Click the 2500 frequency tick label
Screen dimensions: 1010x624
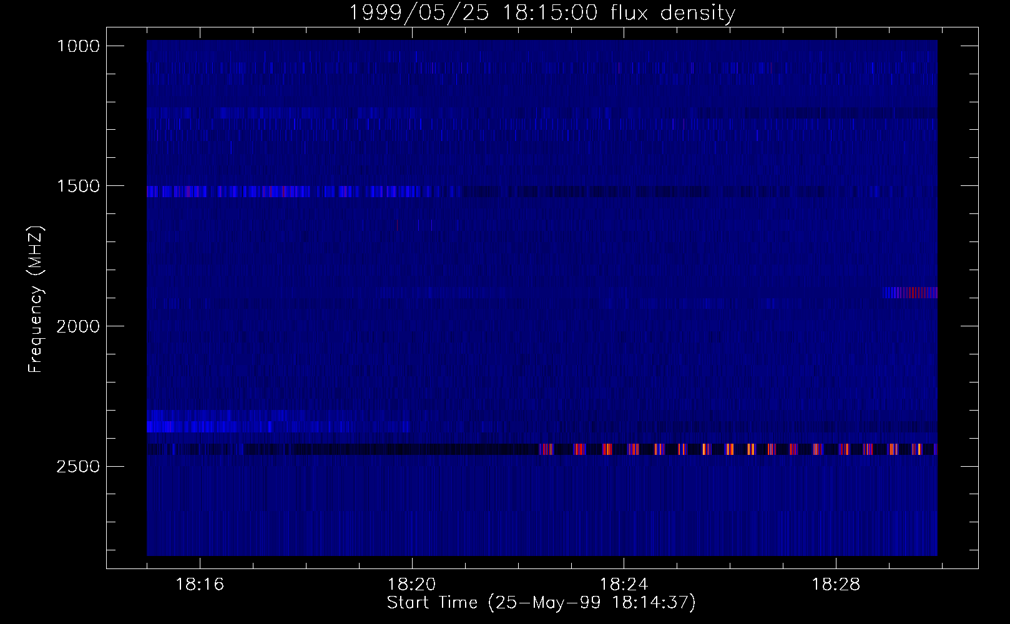78,467
